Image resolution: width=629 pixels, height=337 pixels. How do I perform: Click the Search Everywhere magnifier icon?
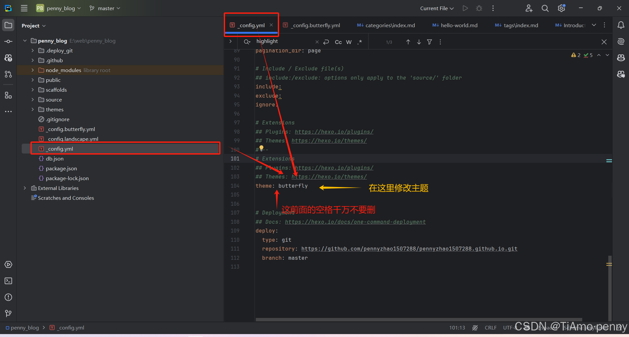click(x=545, y=9)
